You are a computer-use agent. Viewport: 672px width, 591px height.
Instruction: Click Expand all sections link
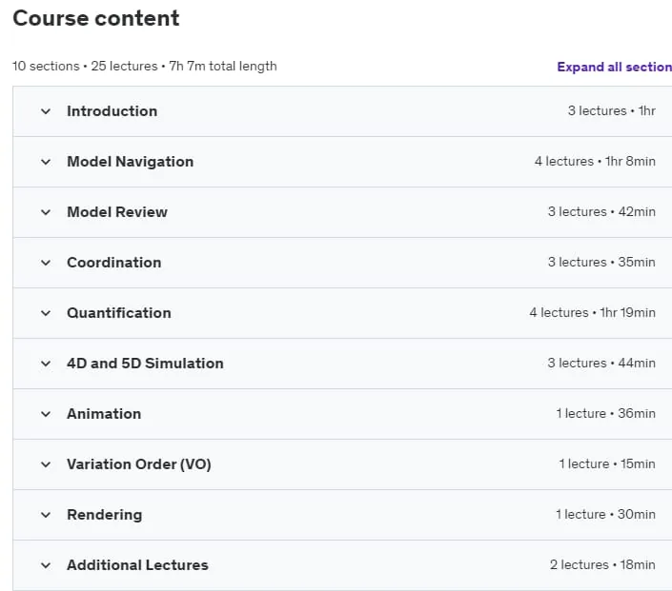pyautogui.click(x=614, y=67)
